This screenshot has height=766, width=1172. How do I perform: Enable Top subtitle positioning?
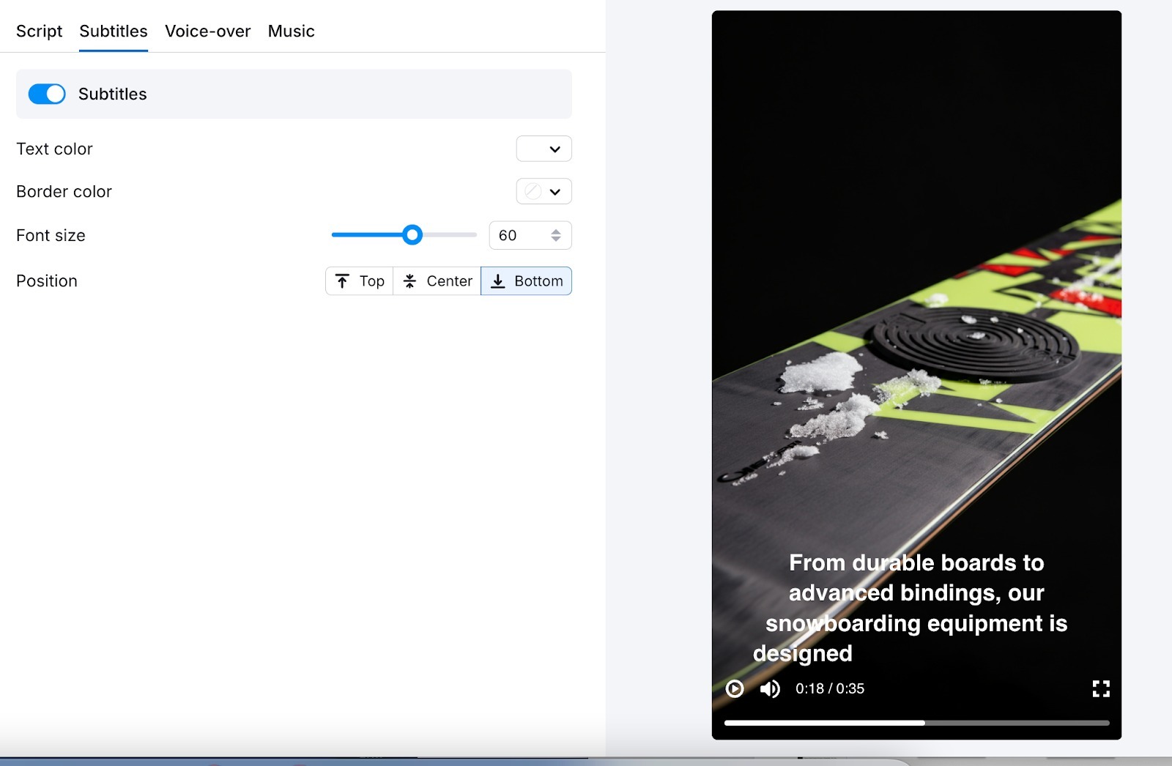[x=359, y=280]
